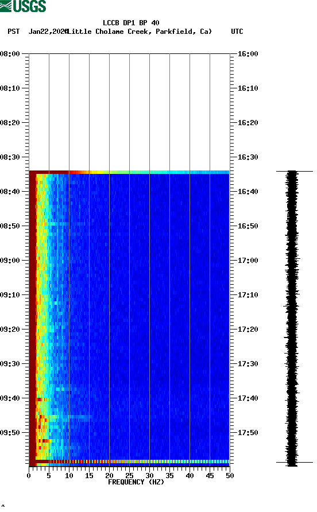Click the 'FREQUENCY (HZ)' axis label
The height and width of the screenshot is (512, 317).
click(136, 482)
